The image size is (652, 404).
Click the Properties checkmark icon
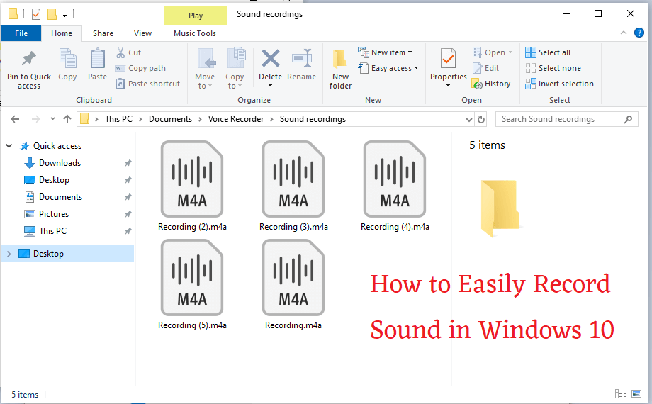click(448, 59)
